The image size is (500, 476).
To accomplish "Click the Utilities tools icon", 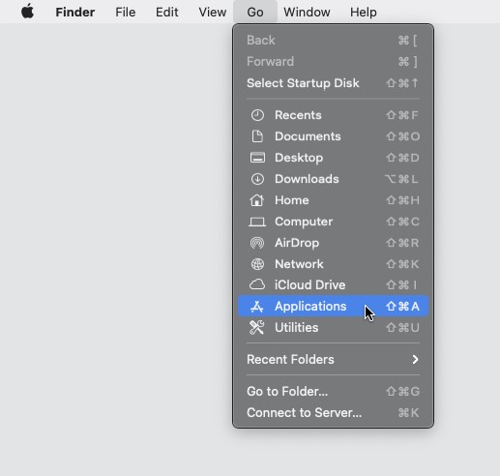I will [x=257, y=327].
